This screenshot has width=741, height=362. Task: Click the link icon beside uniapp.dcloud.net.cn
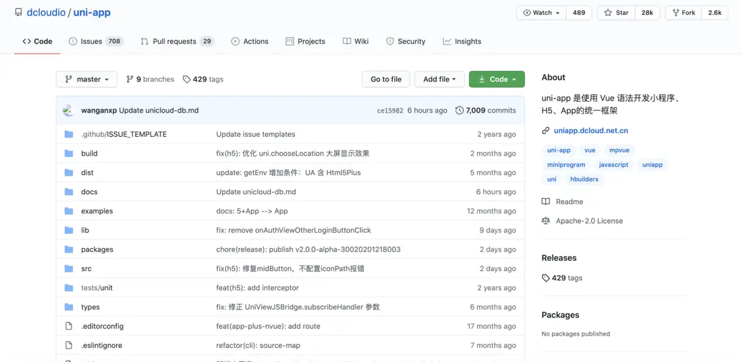(x=546, y=131)
